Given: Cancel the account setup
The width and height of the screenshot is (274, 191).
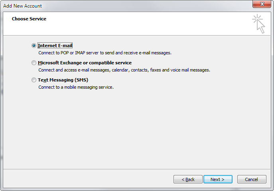Looking at the screenshot, I should pyautogui.click(x=251, y=179).
